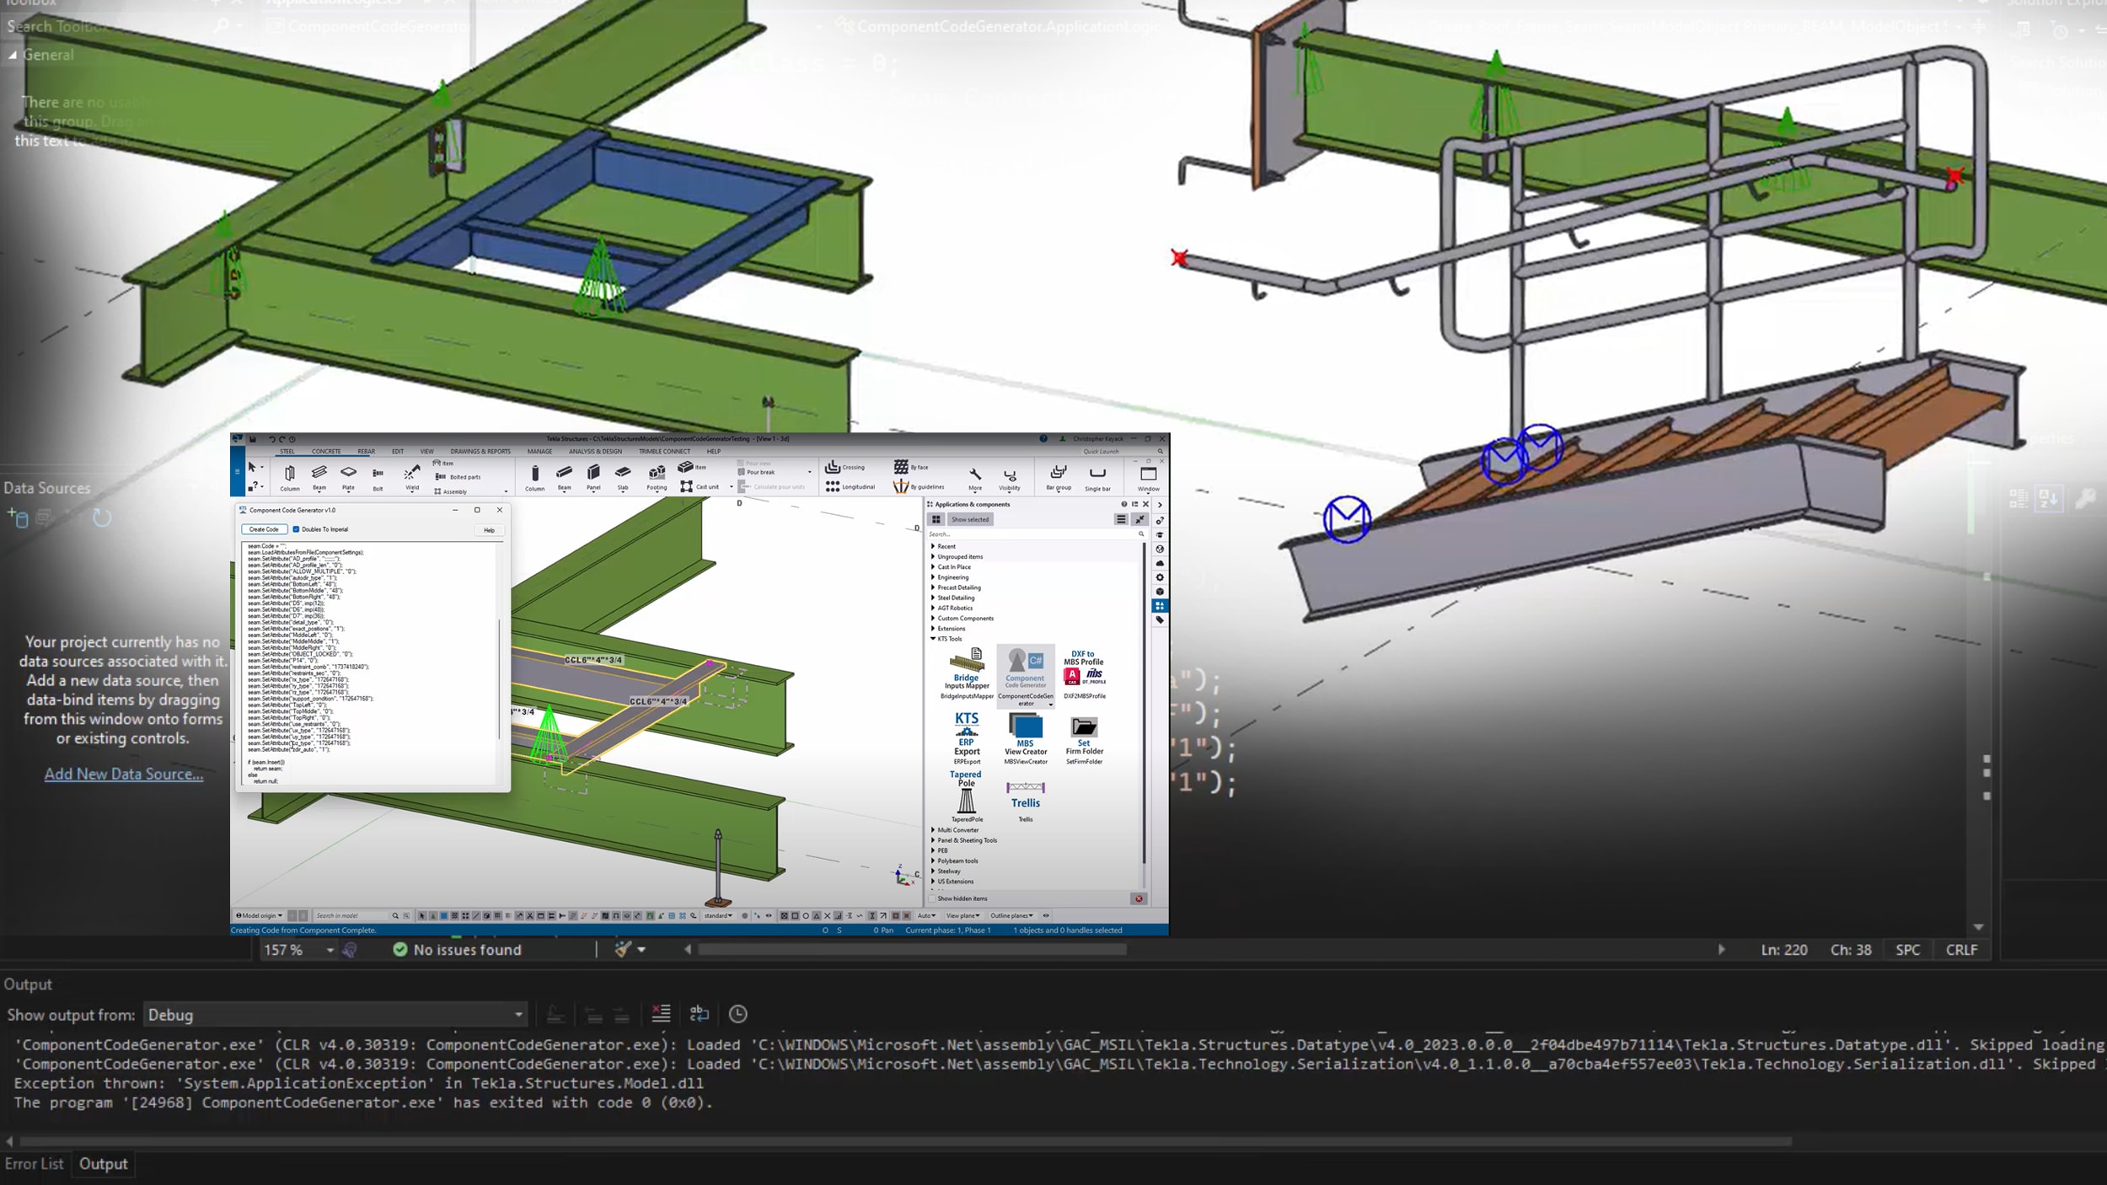Click the Search field in components panel

1036,534
